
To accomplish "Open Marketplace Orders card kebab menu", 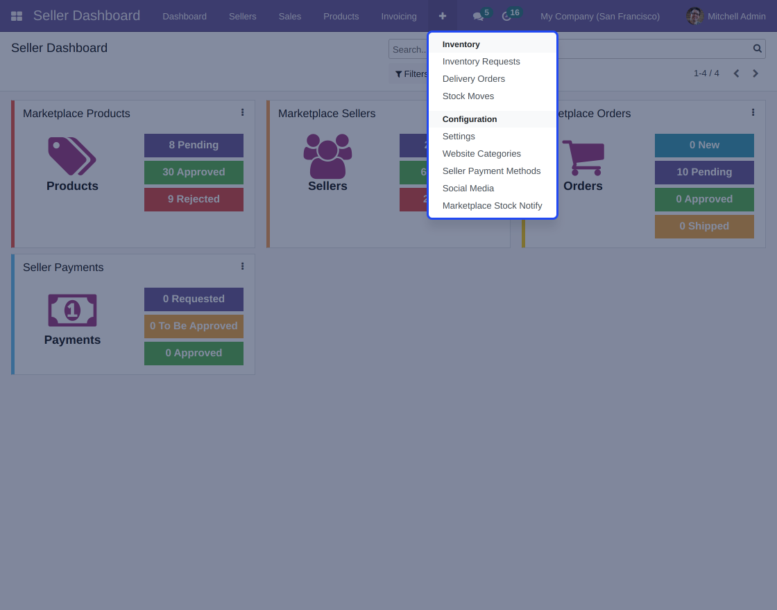I will 753,112.
